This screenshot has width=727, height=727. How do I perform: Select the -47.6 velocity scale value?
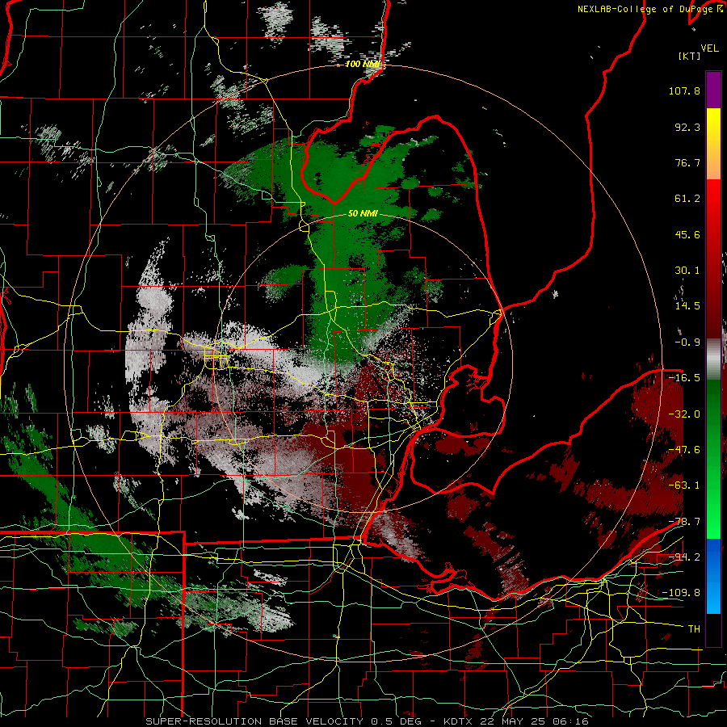click(684, 450)
